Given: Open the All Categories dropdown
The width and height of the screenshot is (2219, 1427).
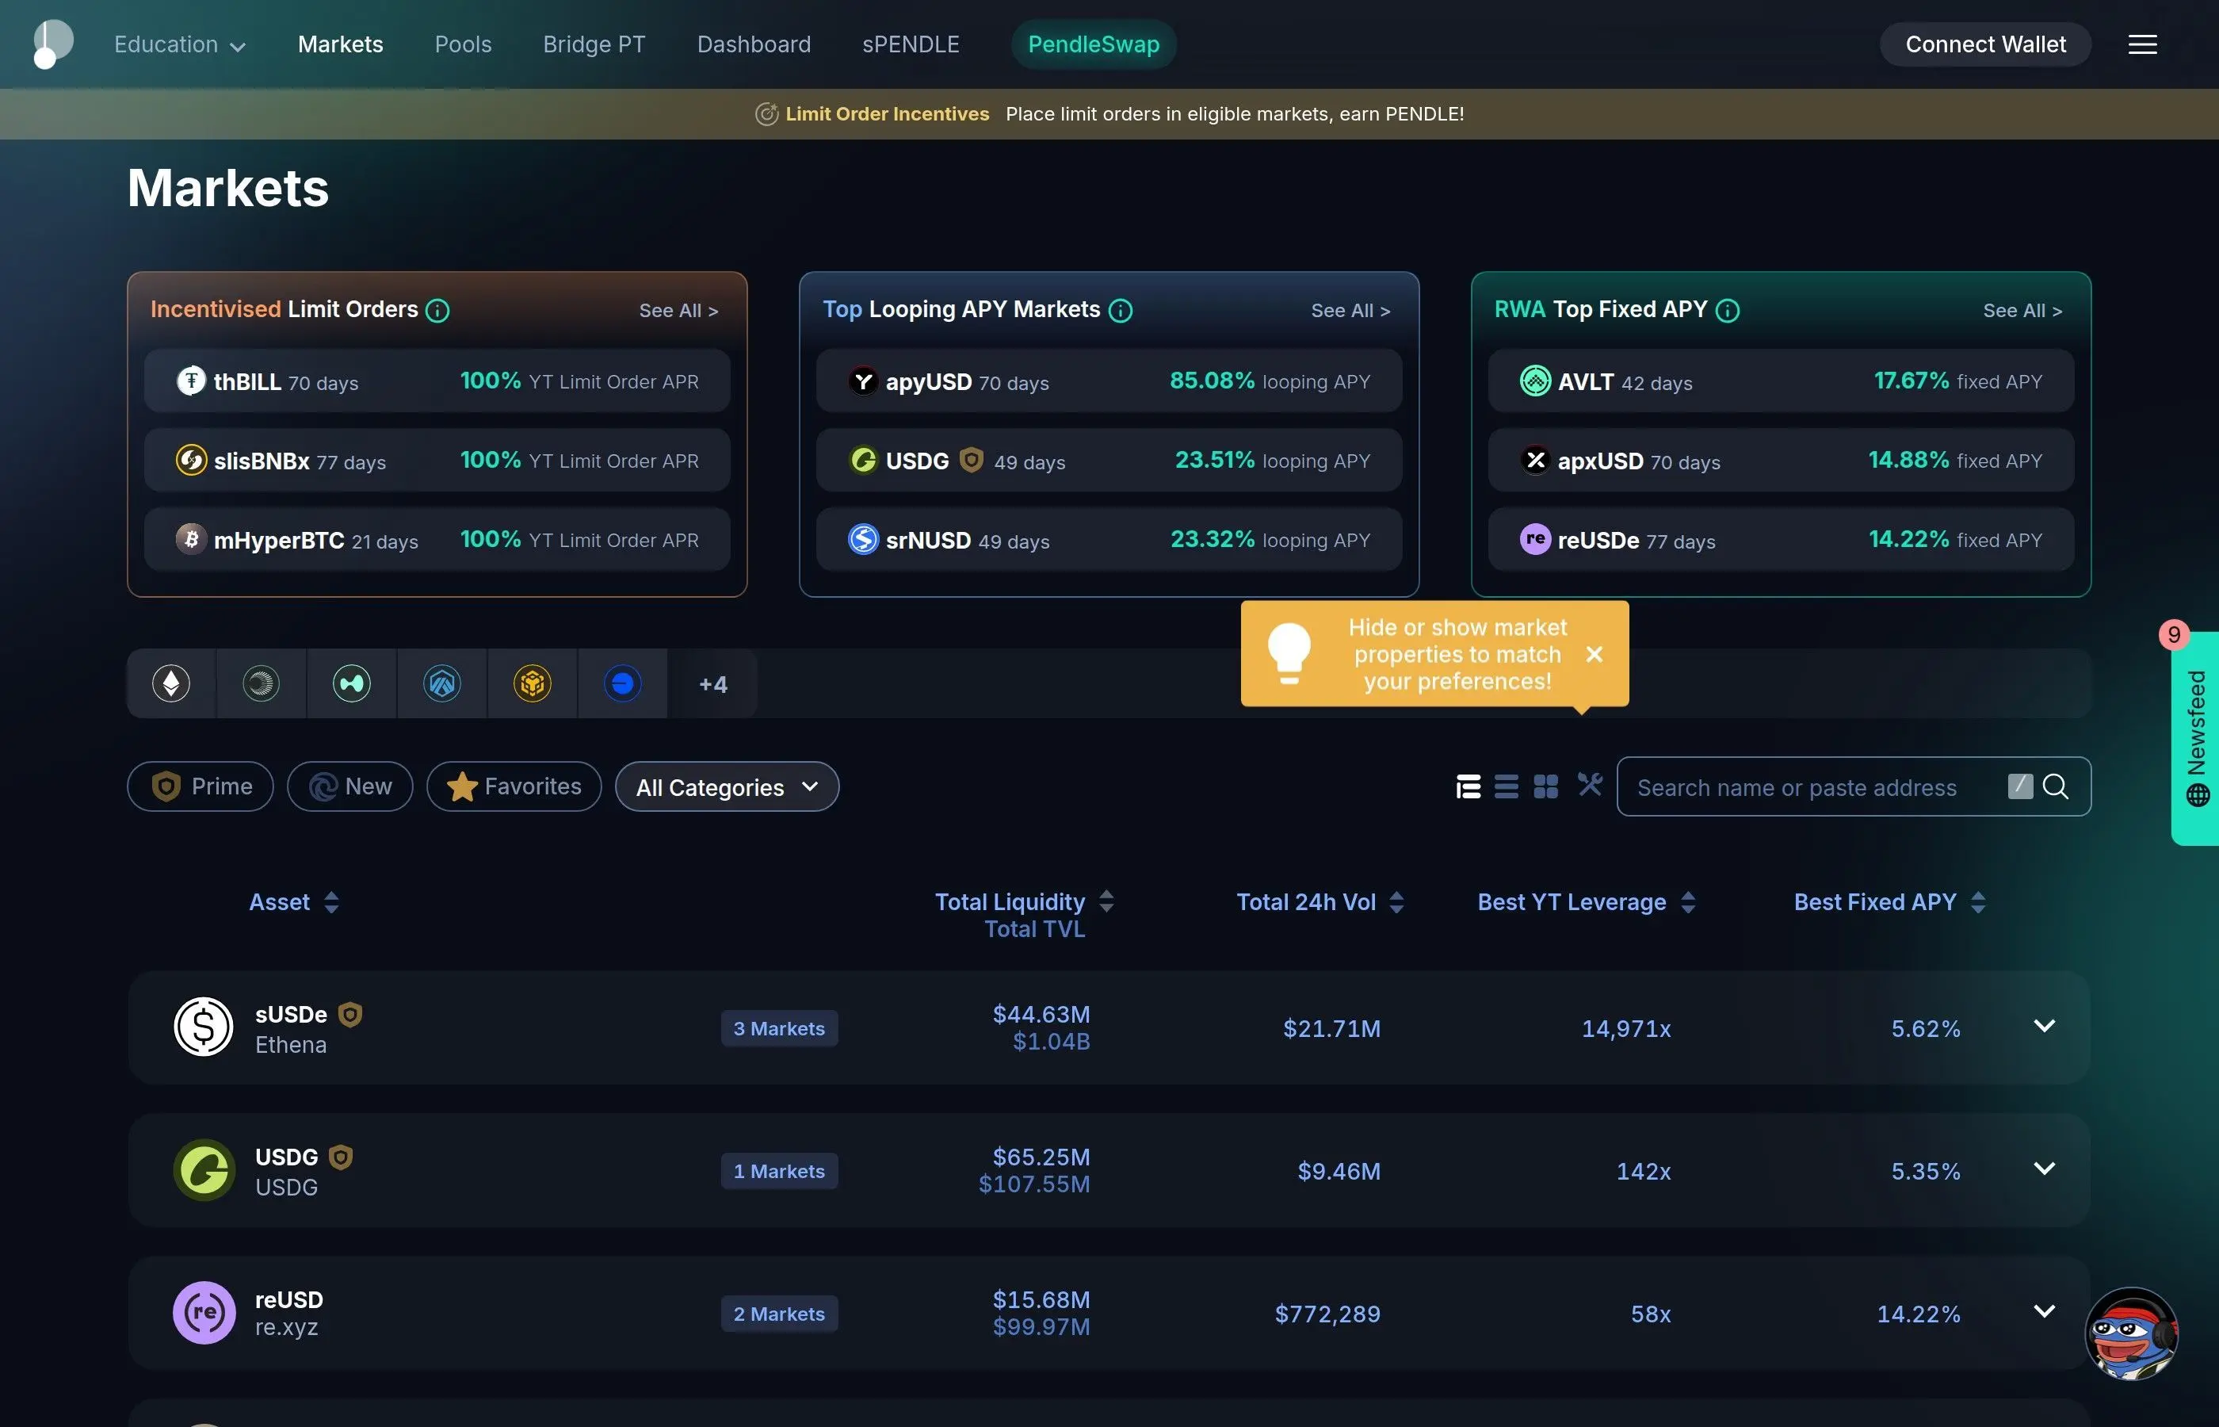Looking at the screenshot, I should (727, 786).
